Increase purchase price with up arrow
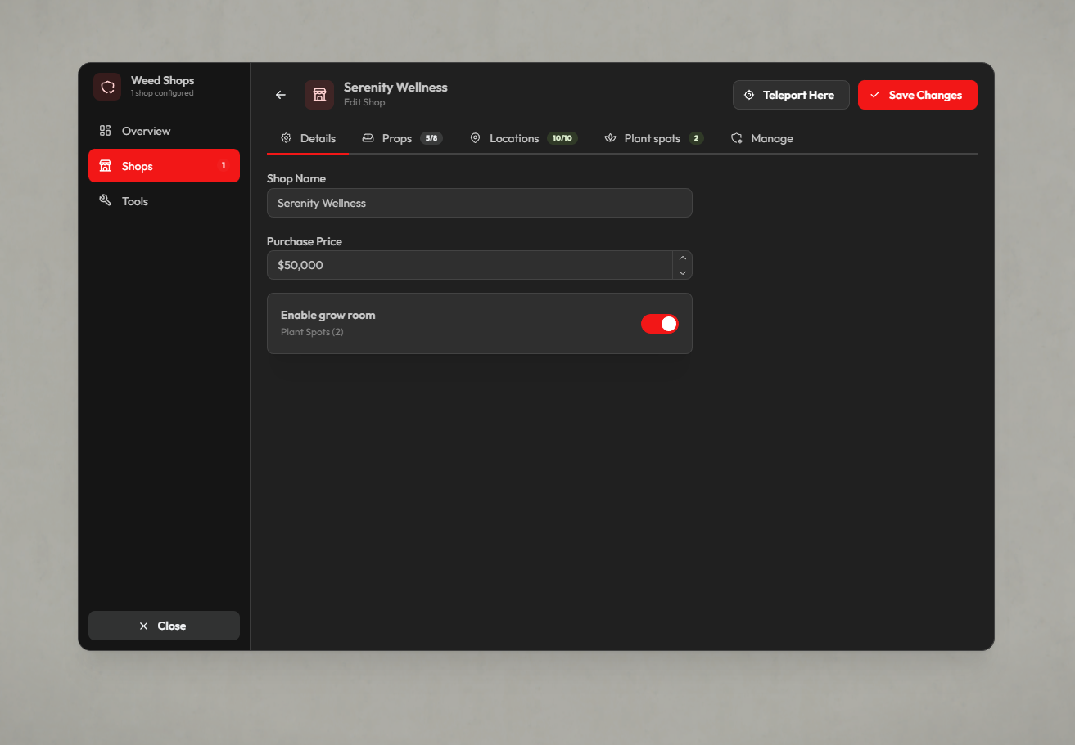Screen dimensions: 1075x745 pos(683,258)
